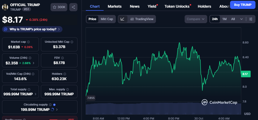Image resolution: width=258 pixels, height=120 pixels.
Task: Expand Total supply details arrow
Action: tap(35, 94)
